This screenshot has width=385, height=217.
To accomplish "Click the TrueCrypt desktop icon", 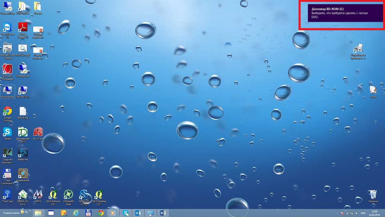I will pos(7,195).
